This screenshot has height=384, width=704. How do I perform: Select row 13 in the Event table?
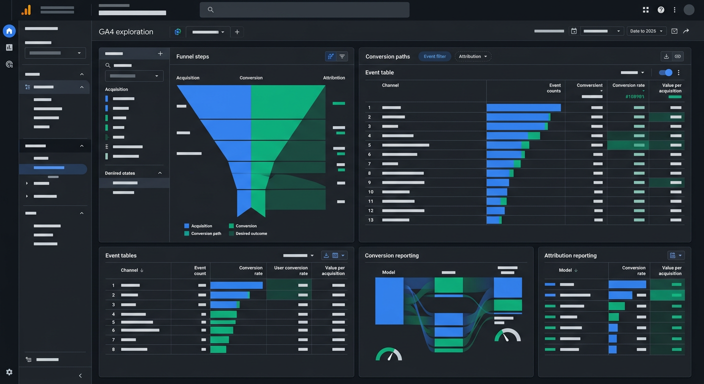coord(524,220)
